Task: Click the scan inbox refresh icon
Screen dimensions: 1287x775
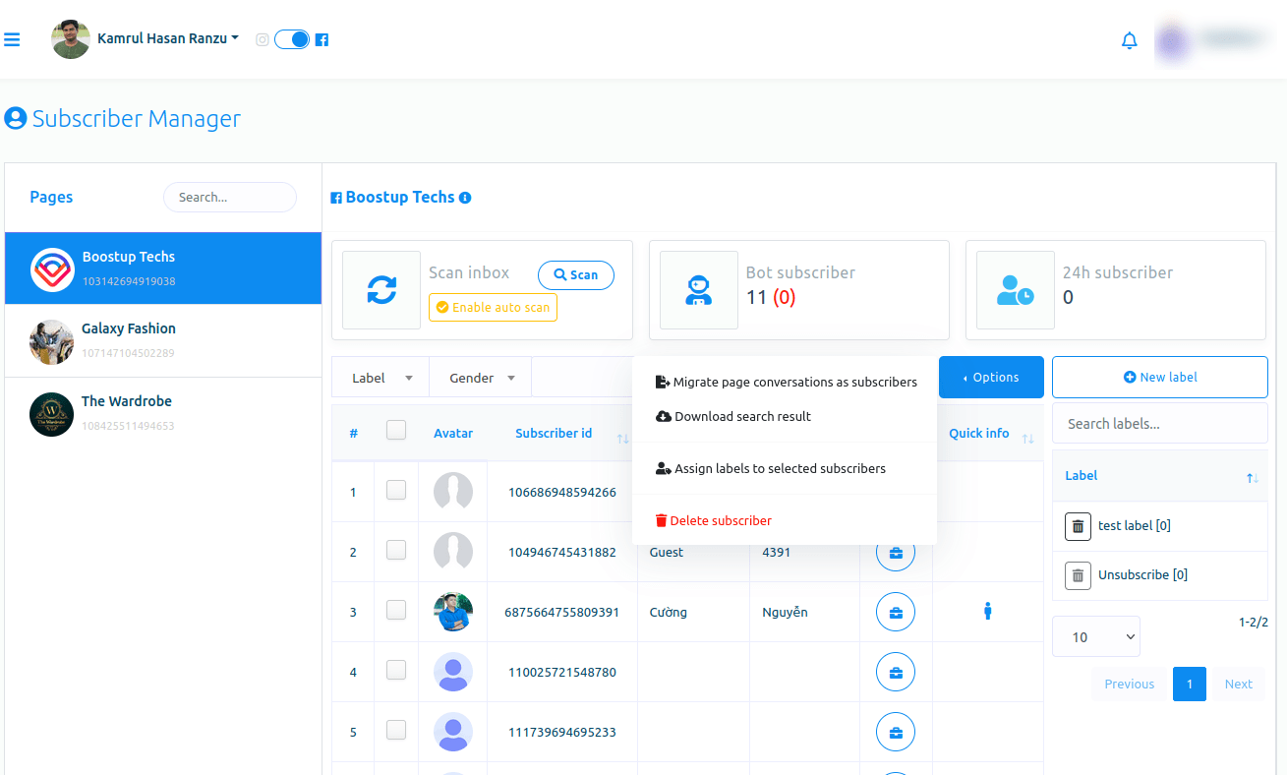Action: click(381, 290)
